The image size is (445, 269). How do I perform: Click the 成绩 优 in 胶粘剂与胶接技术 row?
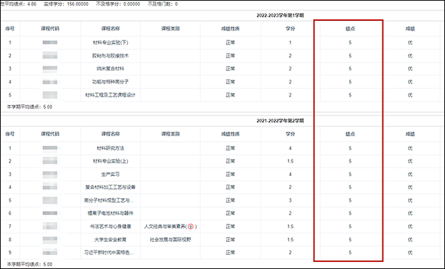tap(410, 56)
